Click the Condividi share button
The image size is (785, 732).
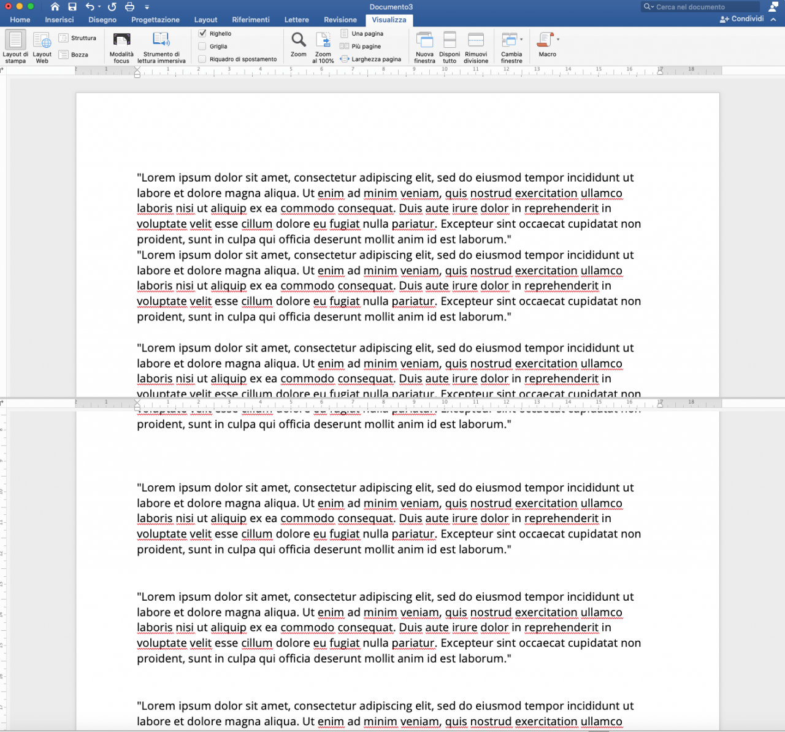pyautogui.click(x=742, y=19)
